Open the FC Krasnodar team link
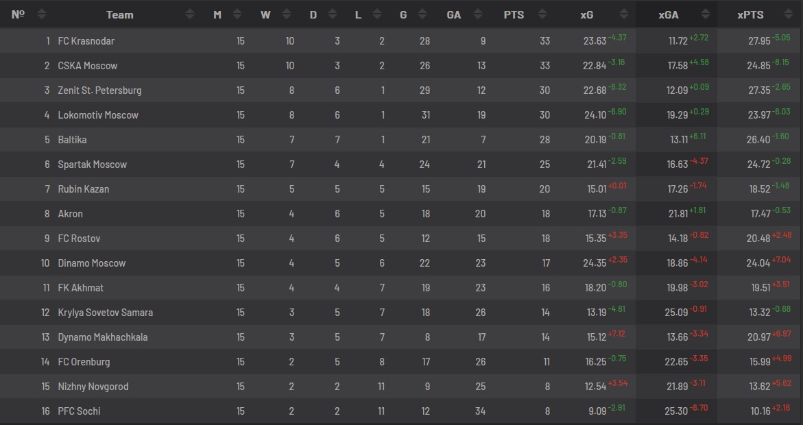 (x=86, y=41)
